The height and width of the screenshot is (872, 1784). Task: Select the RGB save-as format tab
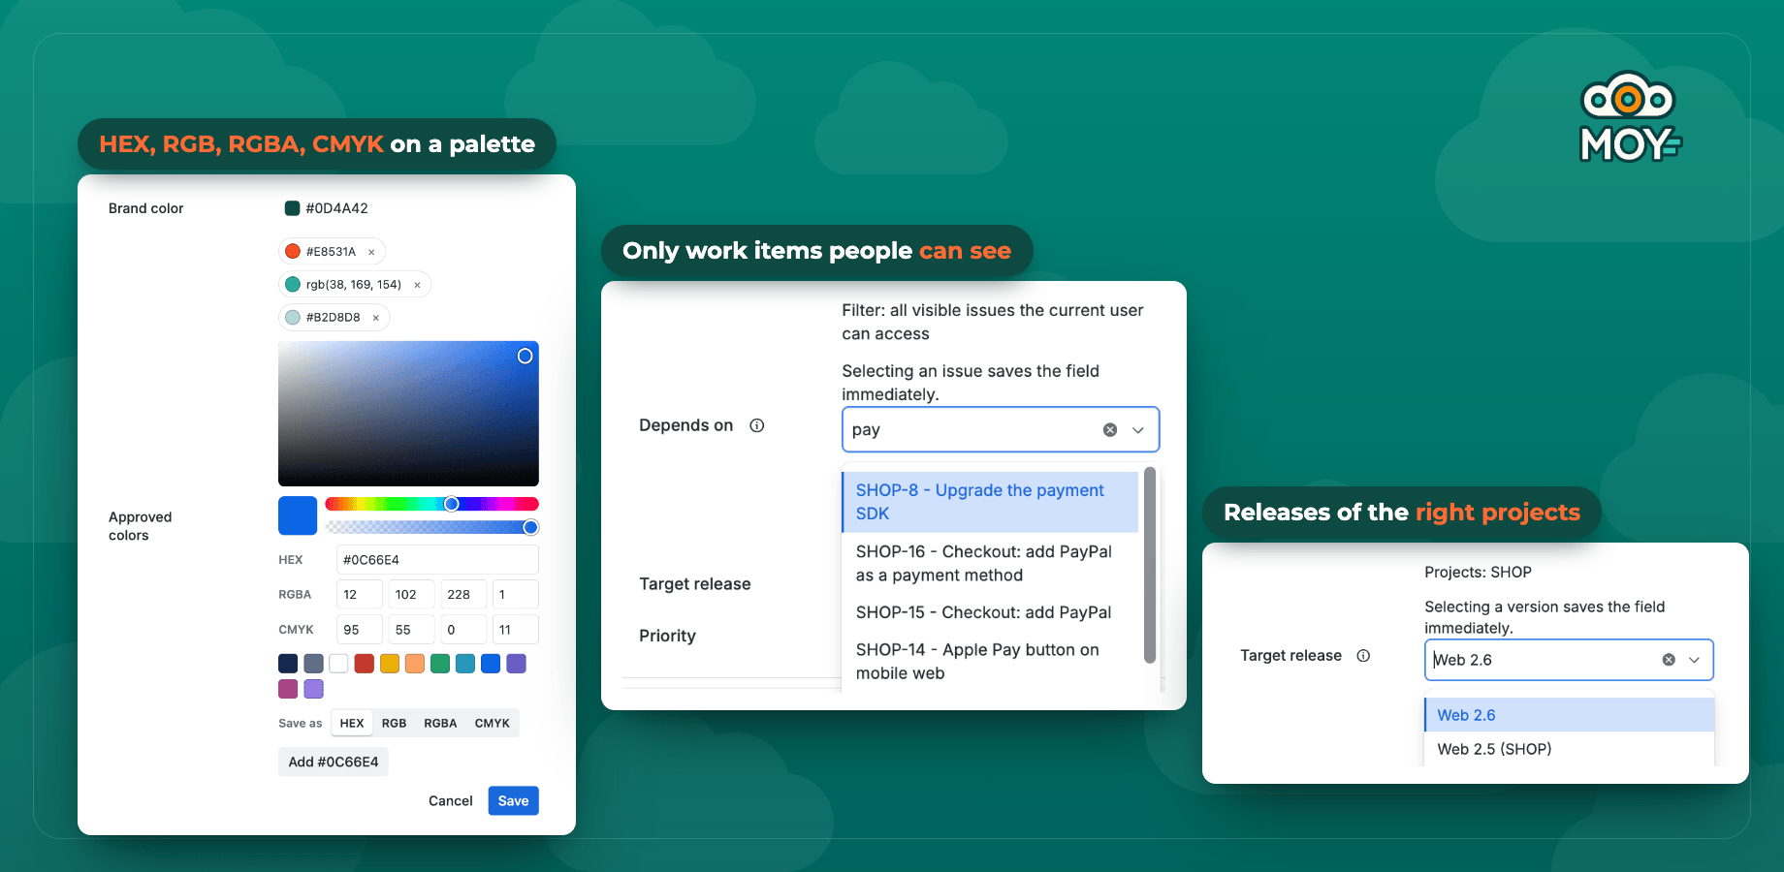pyautogui.click(x=394, y=724)
